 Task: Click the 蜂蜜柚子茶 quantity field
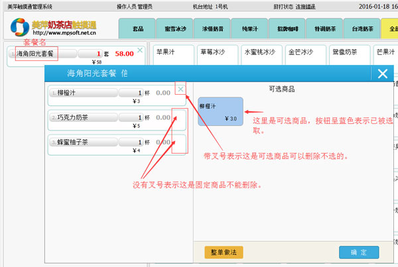[x=131, y=142]
